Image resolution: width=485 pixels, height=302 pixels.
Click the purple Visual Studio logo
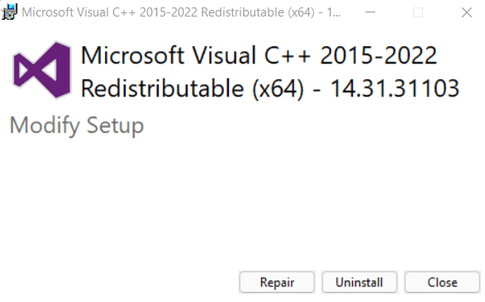(42, 70)
